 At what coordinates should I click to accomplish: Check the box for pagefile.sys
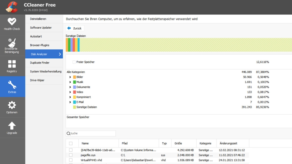[71, 155]
